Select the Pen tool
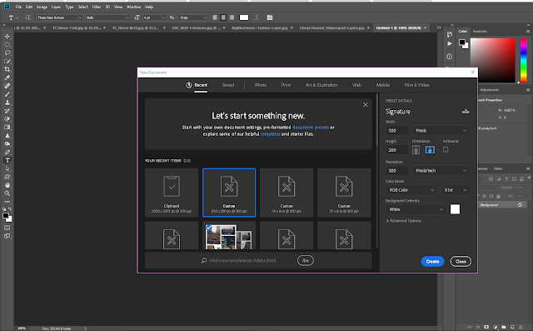This screenshot has height=331, width=533. click(7, 152)
